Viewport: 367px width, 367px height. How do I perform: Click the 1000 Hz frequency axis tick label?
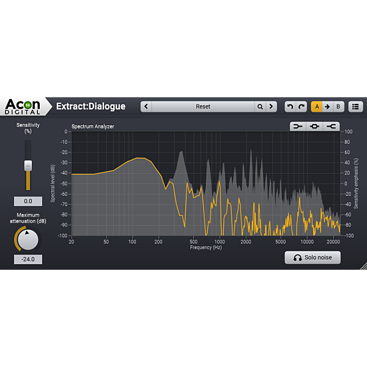tap(220, 242)
